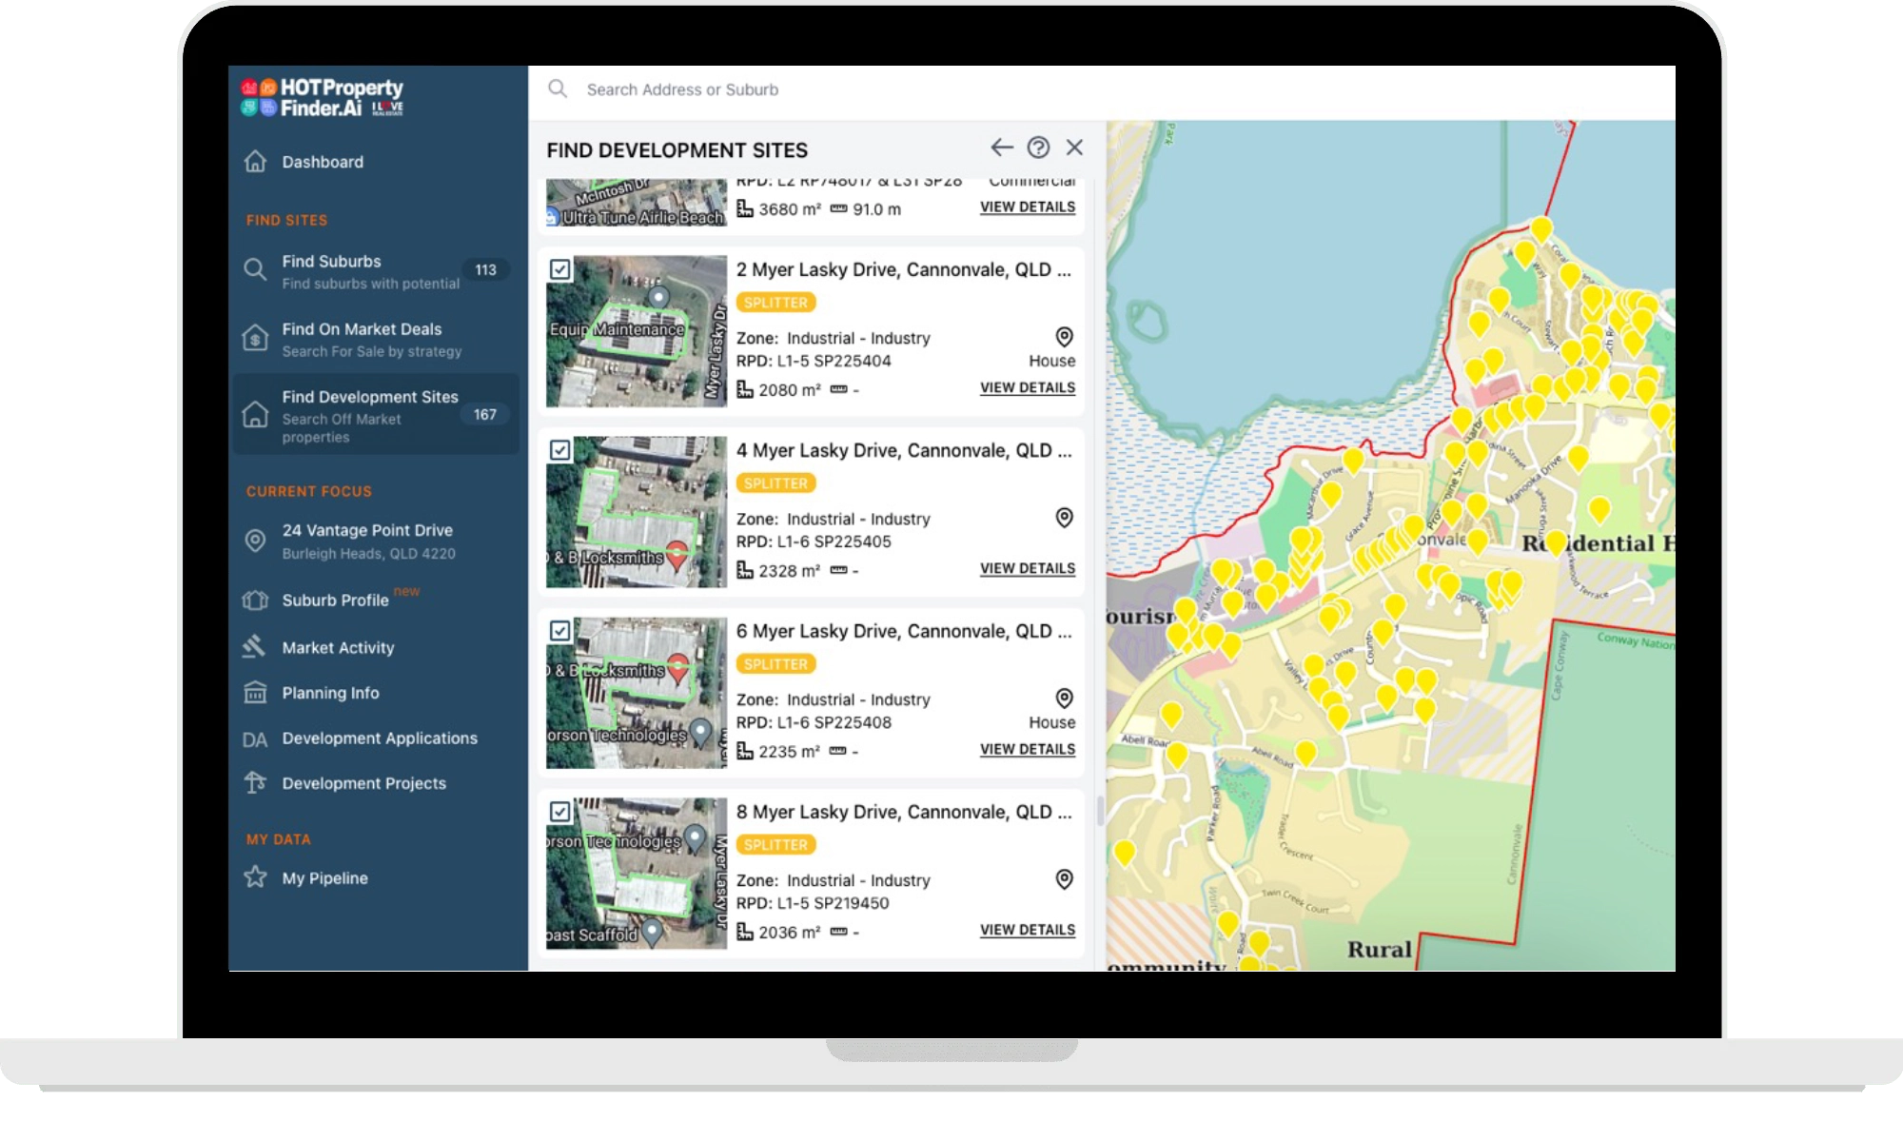The width and height of the screenshot is (1903, 1142).
Task: Uncheck the 2 Myer Lasky Drive checkbox
Action: (x=560, y=269)
